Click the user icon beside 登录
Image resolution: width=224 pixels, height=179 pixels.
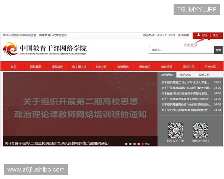click(199, 35)
